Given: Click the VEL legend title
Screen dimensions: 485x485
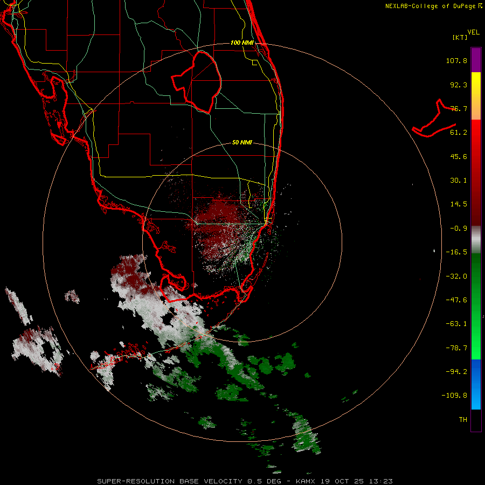Looking at the screenshot, I should 473,32.
